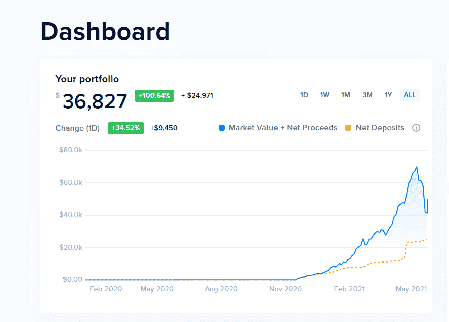Toggle the ALL range highlight off
Viewport: 449px width, 322px height.
click(x=410, y=95)
